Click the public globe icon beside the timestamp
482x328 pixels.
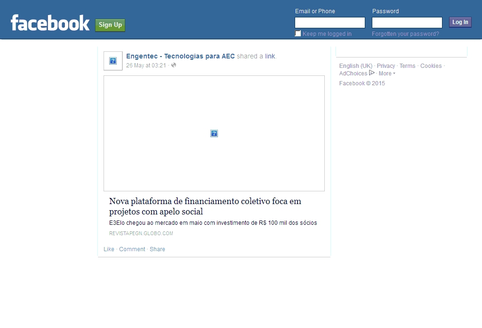tap(174, 65)
